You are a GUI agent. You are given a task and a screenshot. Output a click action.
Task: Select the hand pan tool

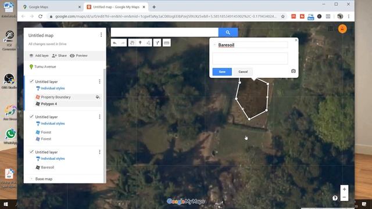132,43
